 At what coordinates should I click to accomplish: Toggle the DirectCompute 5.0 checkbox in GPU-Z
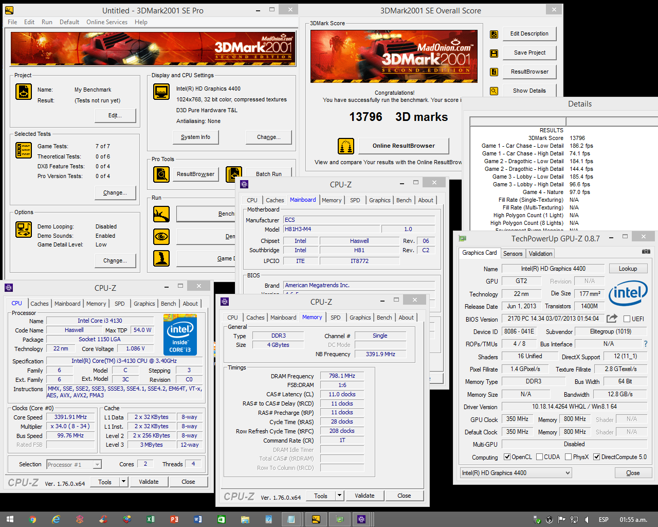[x=597, y=457]
